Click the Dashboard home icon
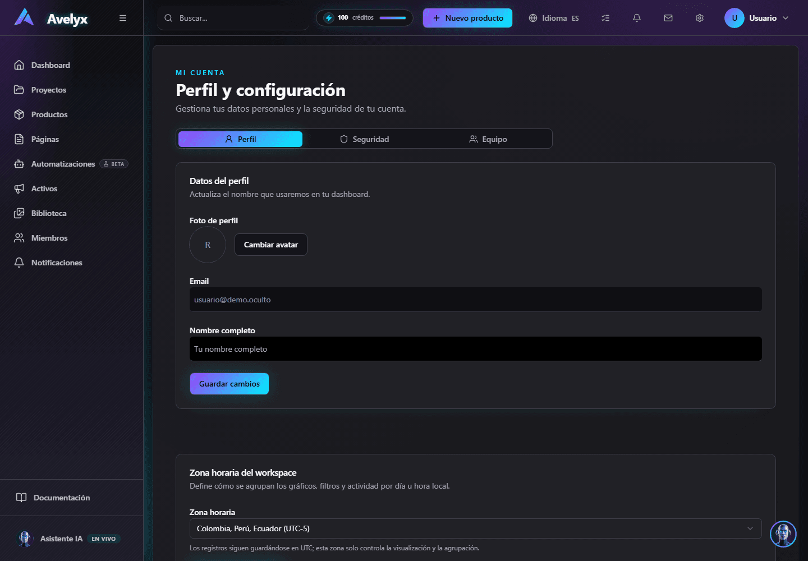The height and width of the screenshot is (561, 808). tap(19, 65)
